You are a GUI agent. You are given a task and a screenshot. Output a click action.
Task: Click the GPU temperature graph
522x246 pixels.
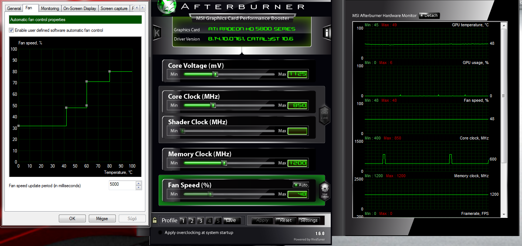(426, 43)
